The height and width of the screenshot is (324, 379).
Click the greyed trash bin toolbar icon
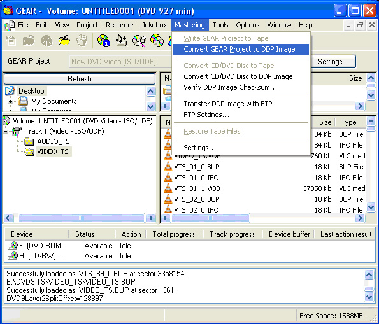tap(82, 40)
